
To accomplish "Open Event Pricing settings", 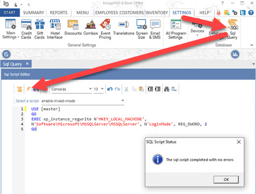I will (105, 29).
